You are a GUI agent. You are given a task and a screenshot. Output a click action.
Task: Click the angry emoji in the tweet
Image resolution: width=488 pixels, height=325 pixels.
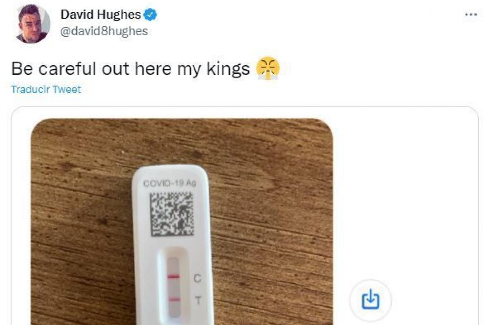click(x=268, y=68)
